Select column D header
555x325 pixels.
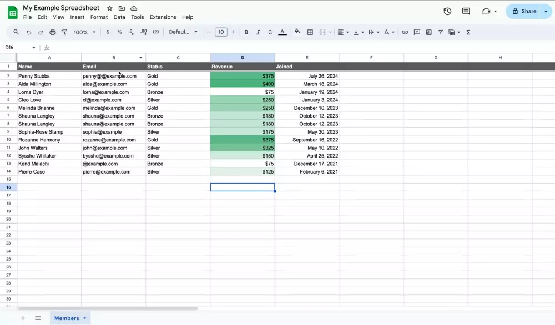pyautogui.click(x=243, y=57)
